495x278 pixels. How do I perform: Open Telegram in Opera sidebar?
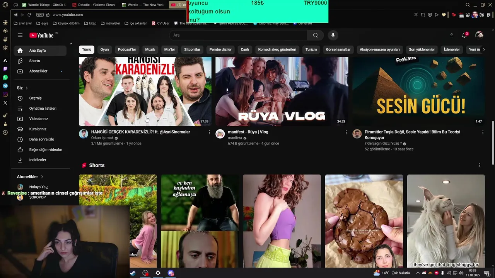pyautogui.click(x=5, y=86)
